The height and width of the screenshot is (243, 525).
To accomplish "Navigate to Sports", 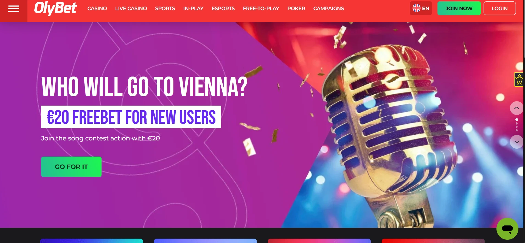I will (x=165, y=9).
